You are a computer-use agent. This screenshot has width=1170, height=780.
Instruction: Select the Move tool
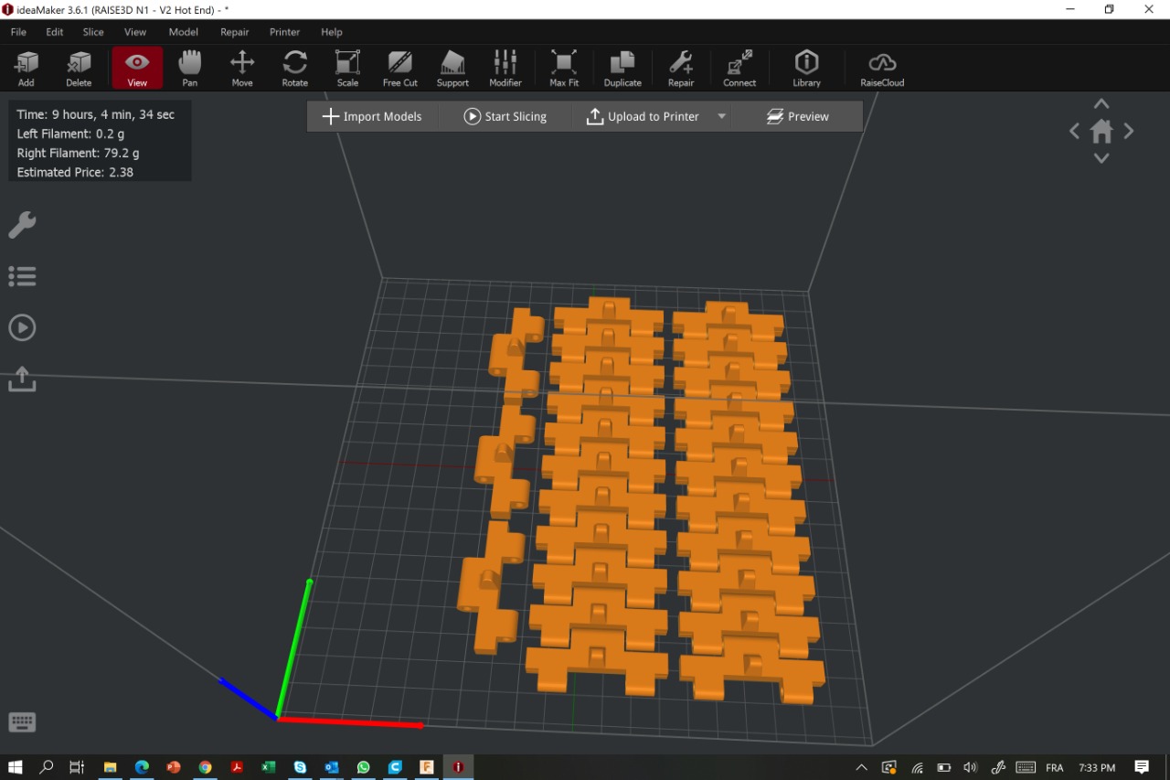pos(242,69)
